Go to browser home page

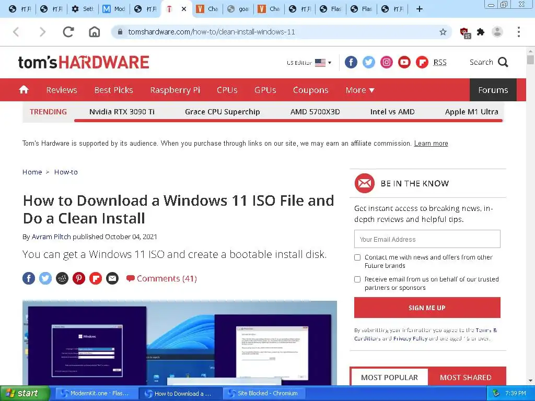click(95, 32)
